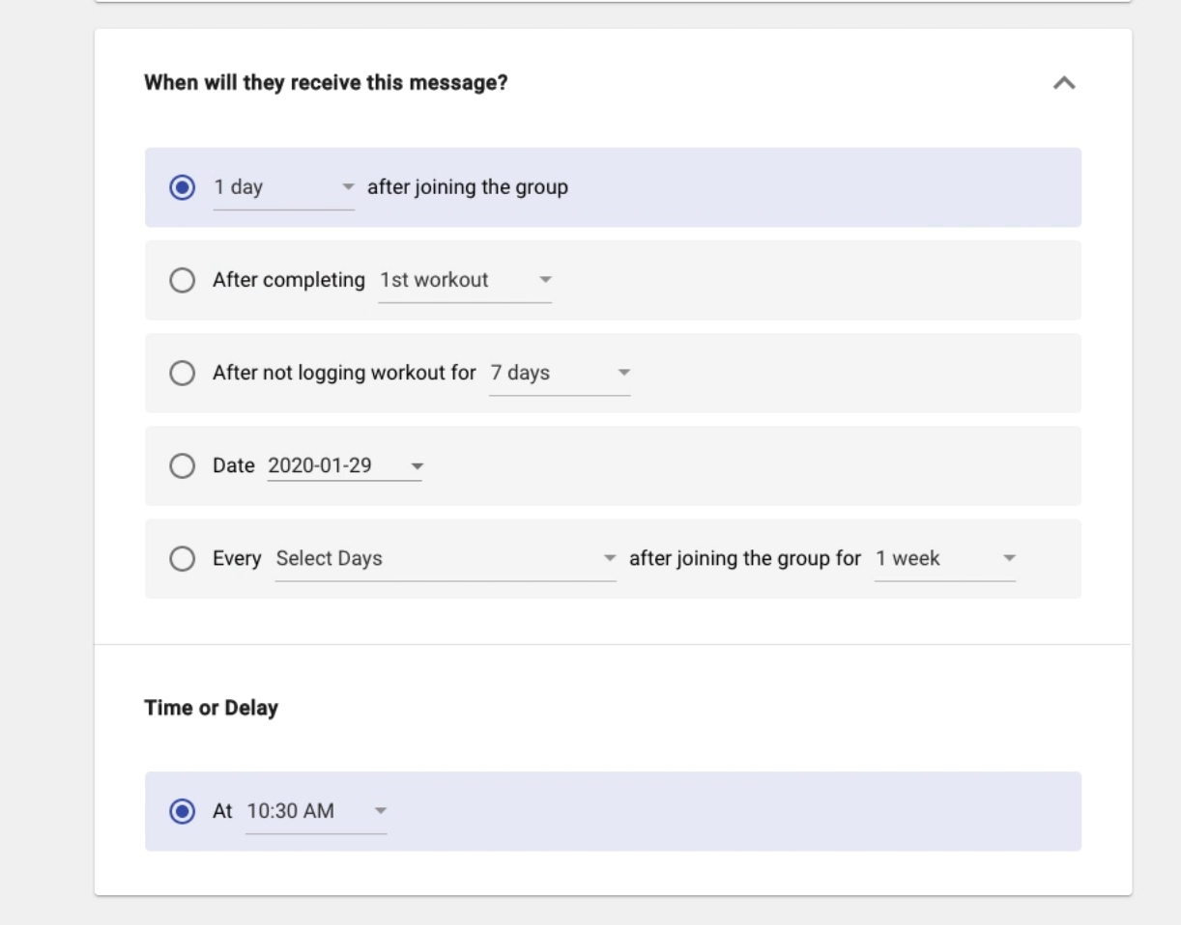Expand the '1 week' duration dropdown
Viewport: 1181px width, 925px height.
tap(944, 559)
